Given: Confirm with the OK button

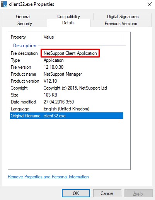Looking at the screenshot, I should [x=76, y=193].
